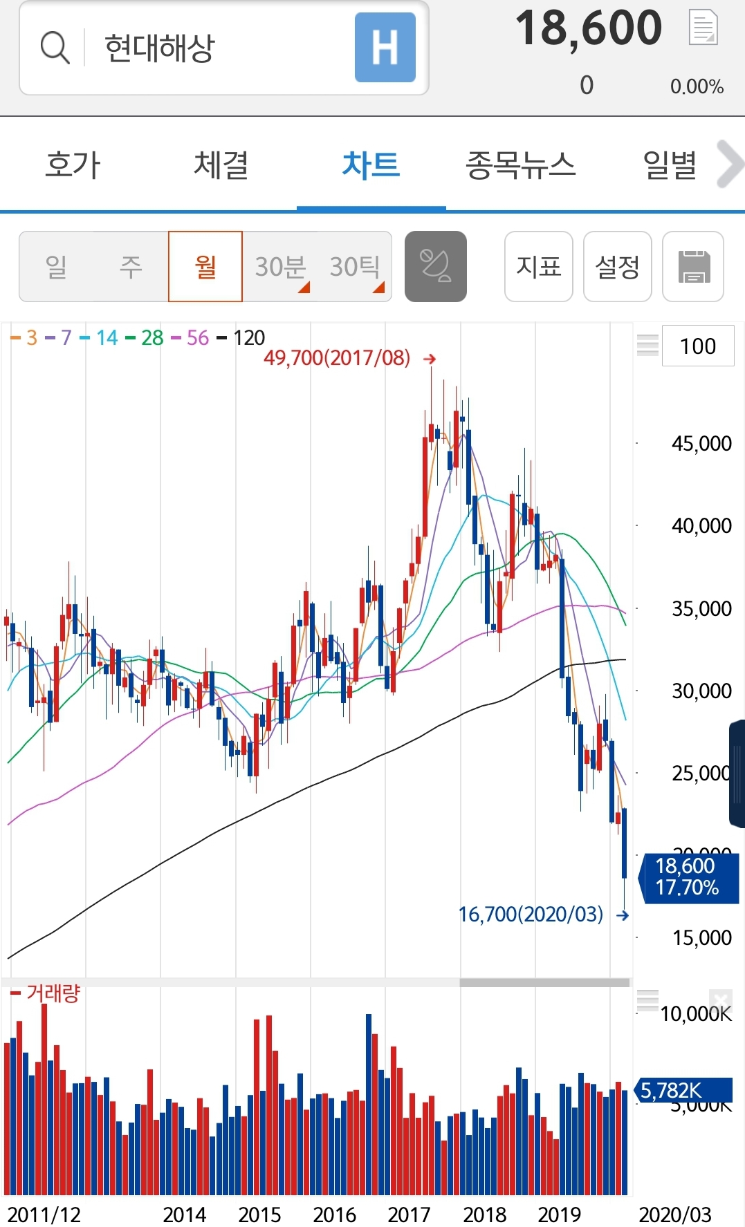Screen dimensions: 745x1227
Task: Tap the price panel hamburger menu icon
Action: 647,344
